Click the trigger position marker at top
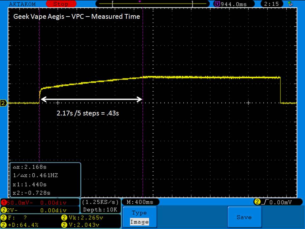Viewport: 305px width, 229px height. tap(139, 2)
